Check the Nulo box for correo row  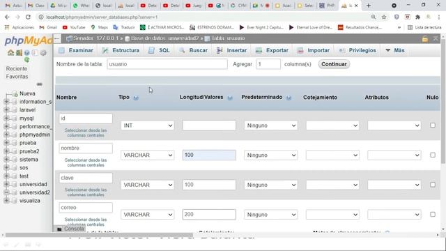[x=433, y=214]
